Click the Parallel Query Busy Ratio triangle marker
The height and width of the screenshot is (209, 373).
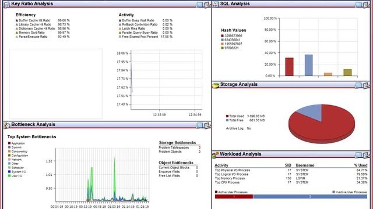120,33
